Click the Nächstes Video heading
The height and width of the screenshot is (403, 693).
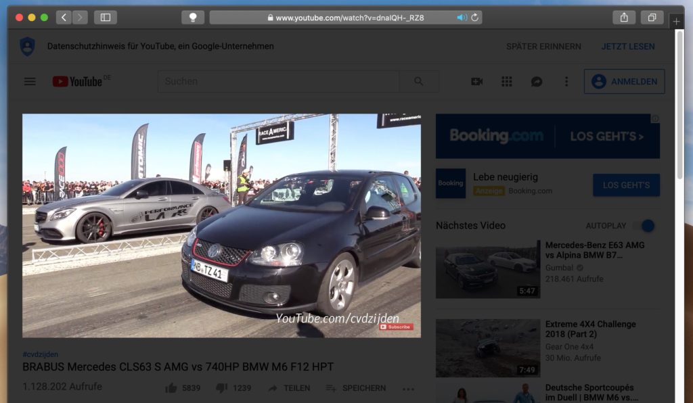pos(471,226)
